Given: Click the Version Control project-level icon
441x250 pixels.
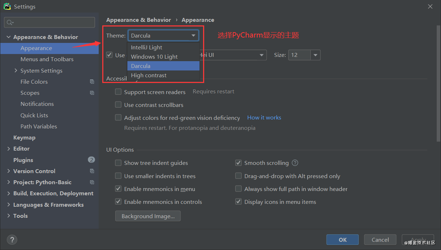Looking at the screenshot, I should pos(92,171).
